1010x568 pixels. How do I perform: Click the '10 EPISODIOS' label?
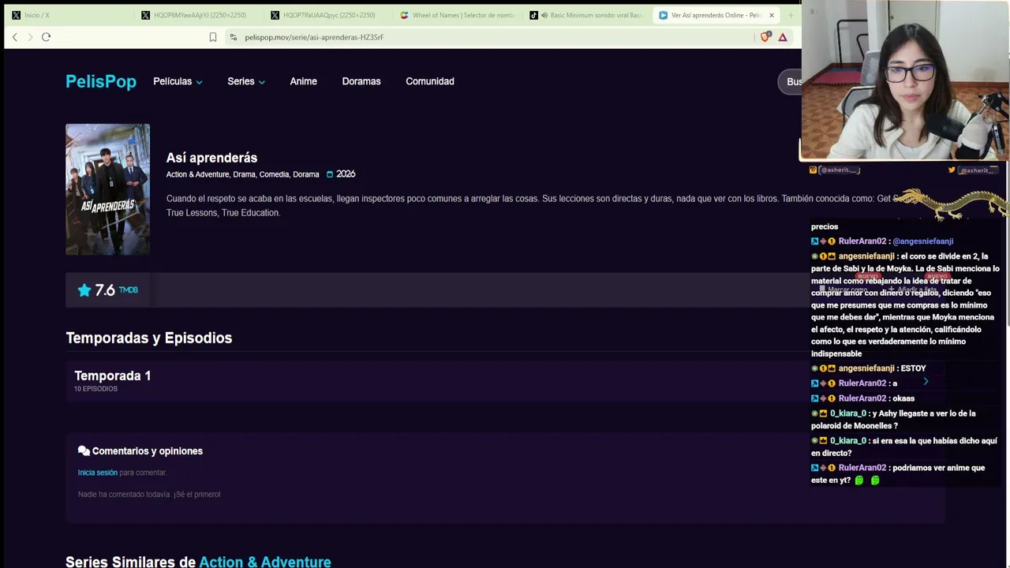95,389
